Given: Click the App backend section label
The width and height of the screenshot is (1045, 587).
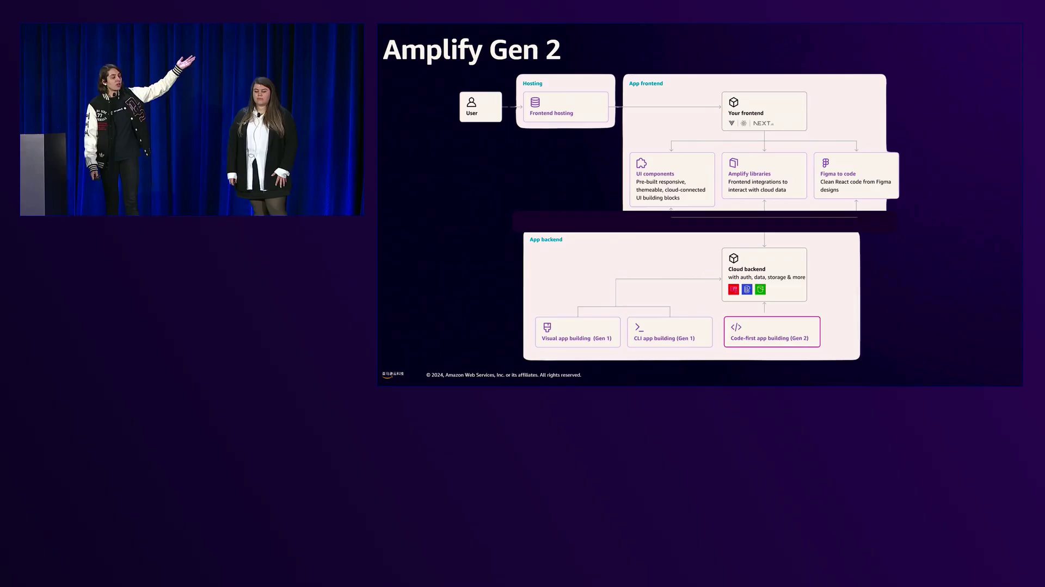Looking at the screenshot, I should click(546, 240).
